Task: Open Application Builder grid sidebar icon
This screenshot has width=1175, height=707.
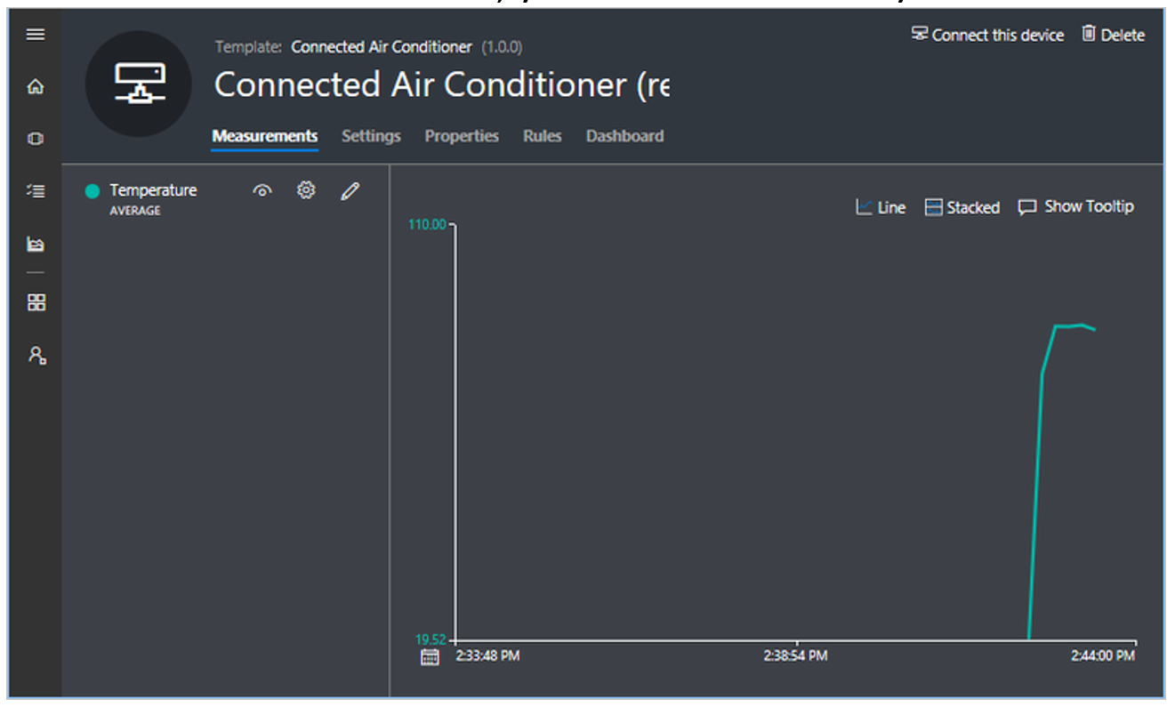Action: pos(36,302)
